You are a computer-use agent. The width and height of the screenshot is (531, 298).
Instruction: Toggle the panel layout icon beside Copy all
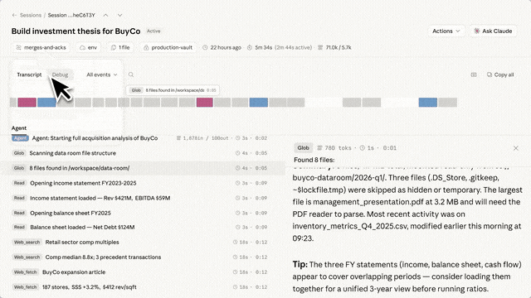474,74
